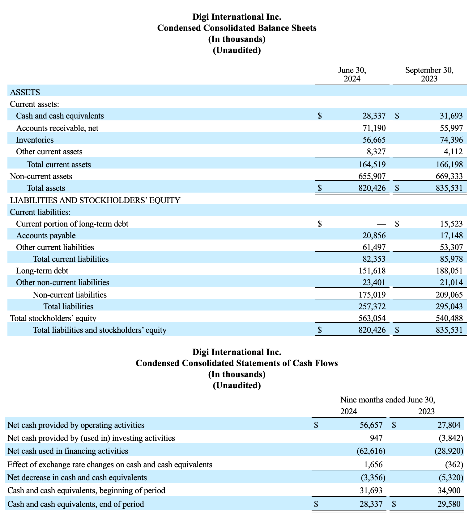Click the 'Long-term debt' row label
Viewport: 473px width, 521px height.
42,271
